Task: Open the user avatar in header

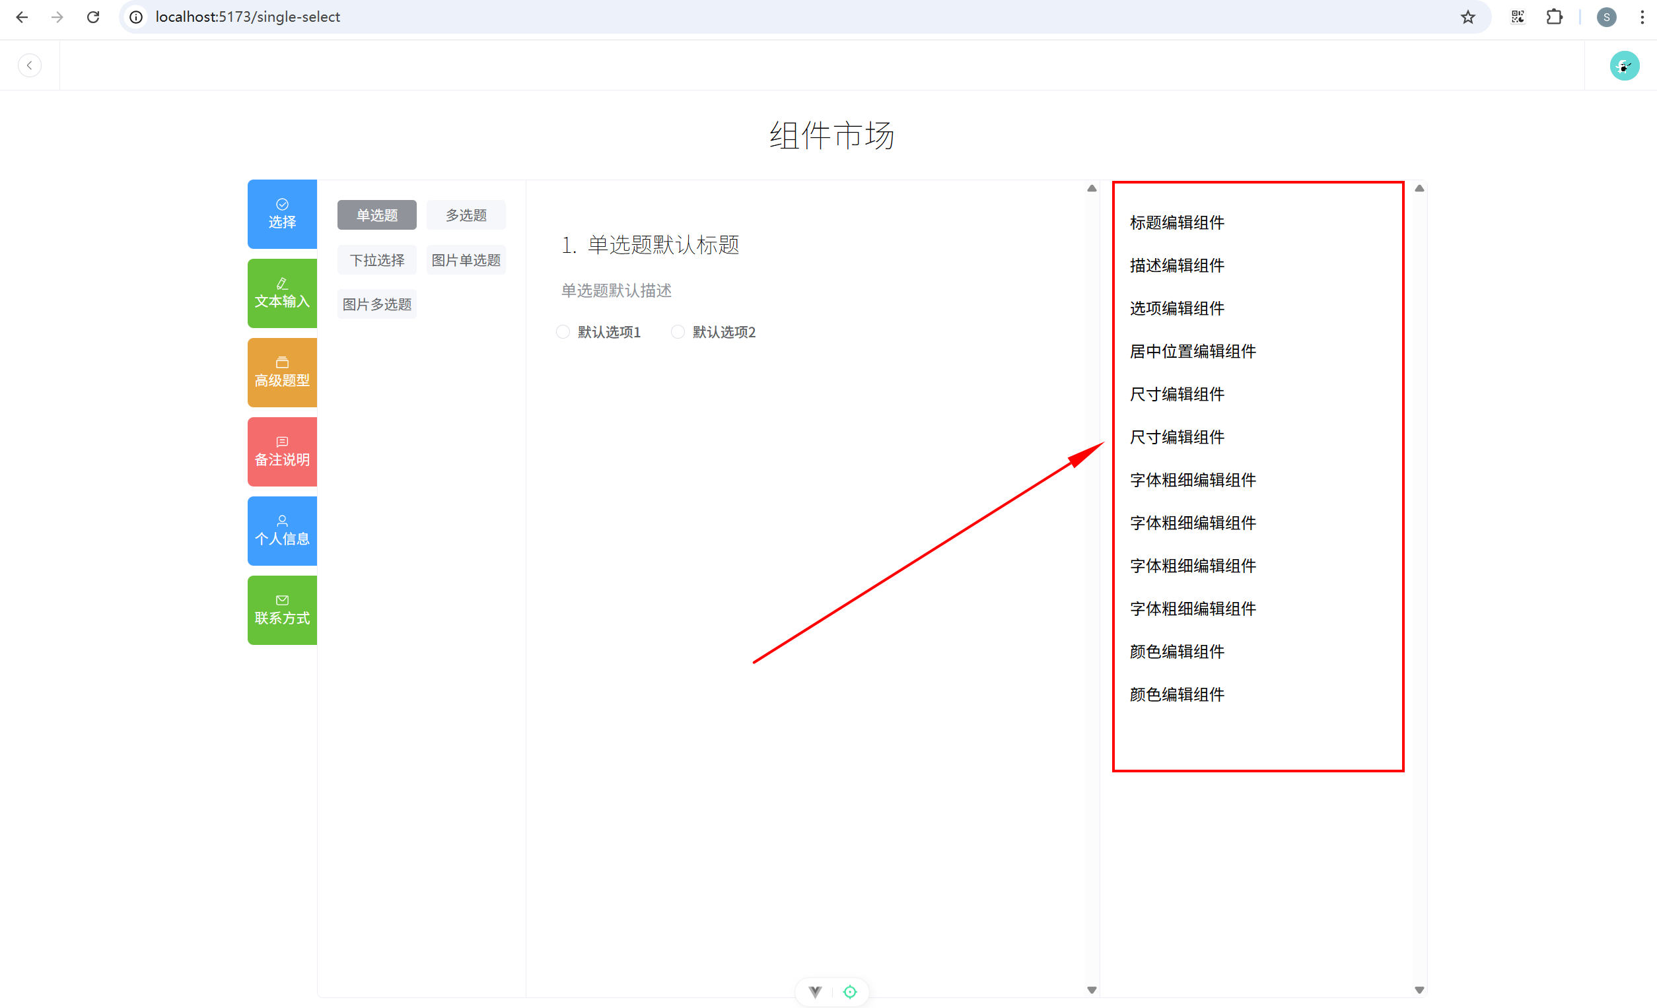Action: click(1623, 65)
